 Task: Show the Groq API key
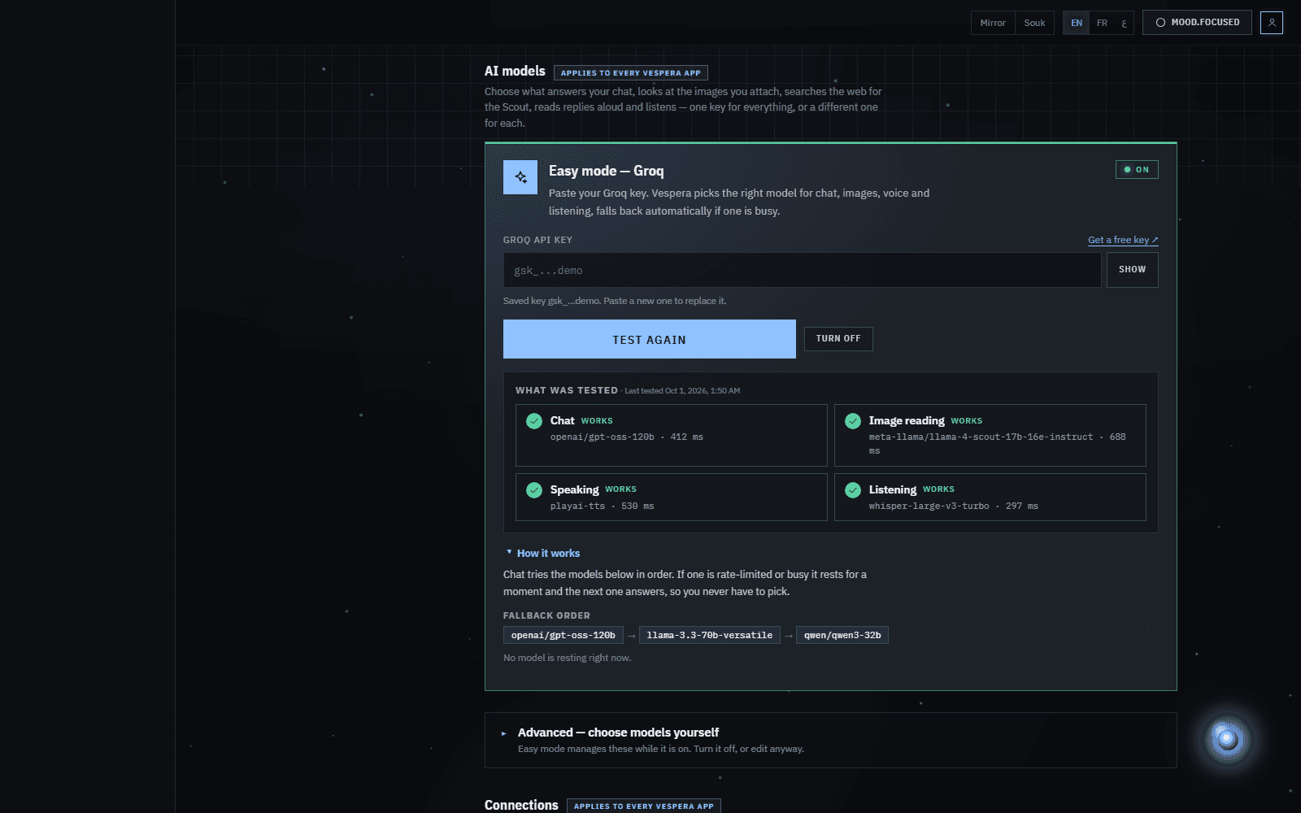point(1132,270)
